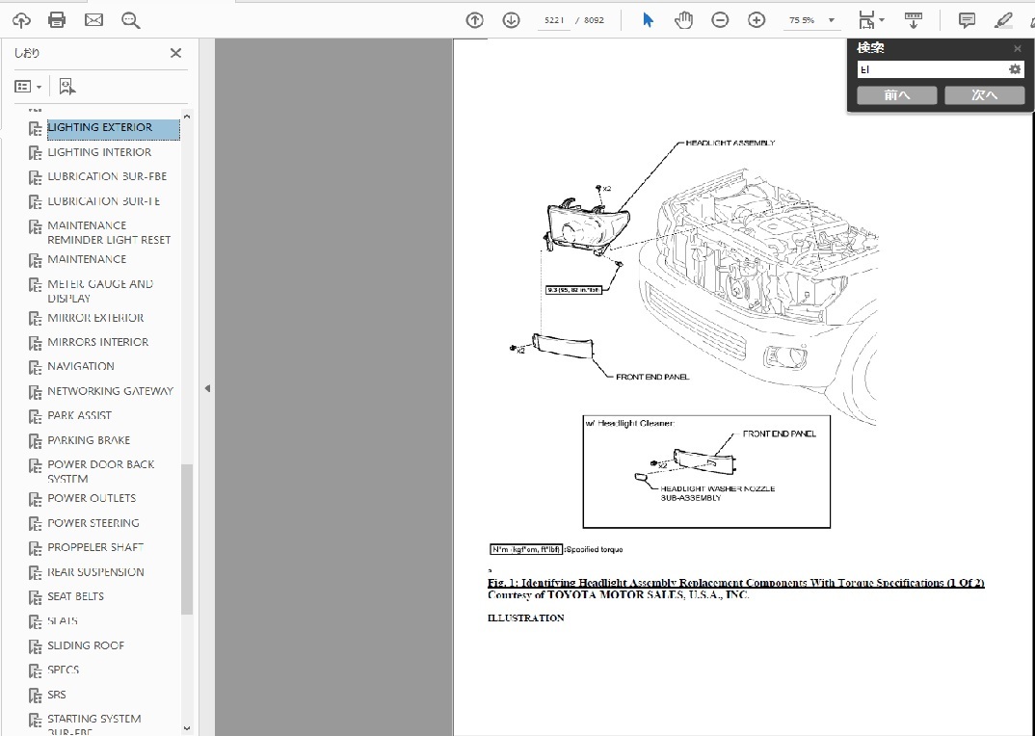The image size is (1035, 736).
Task: Click the 前へ (previous) search button
Action: point(896,94)
